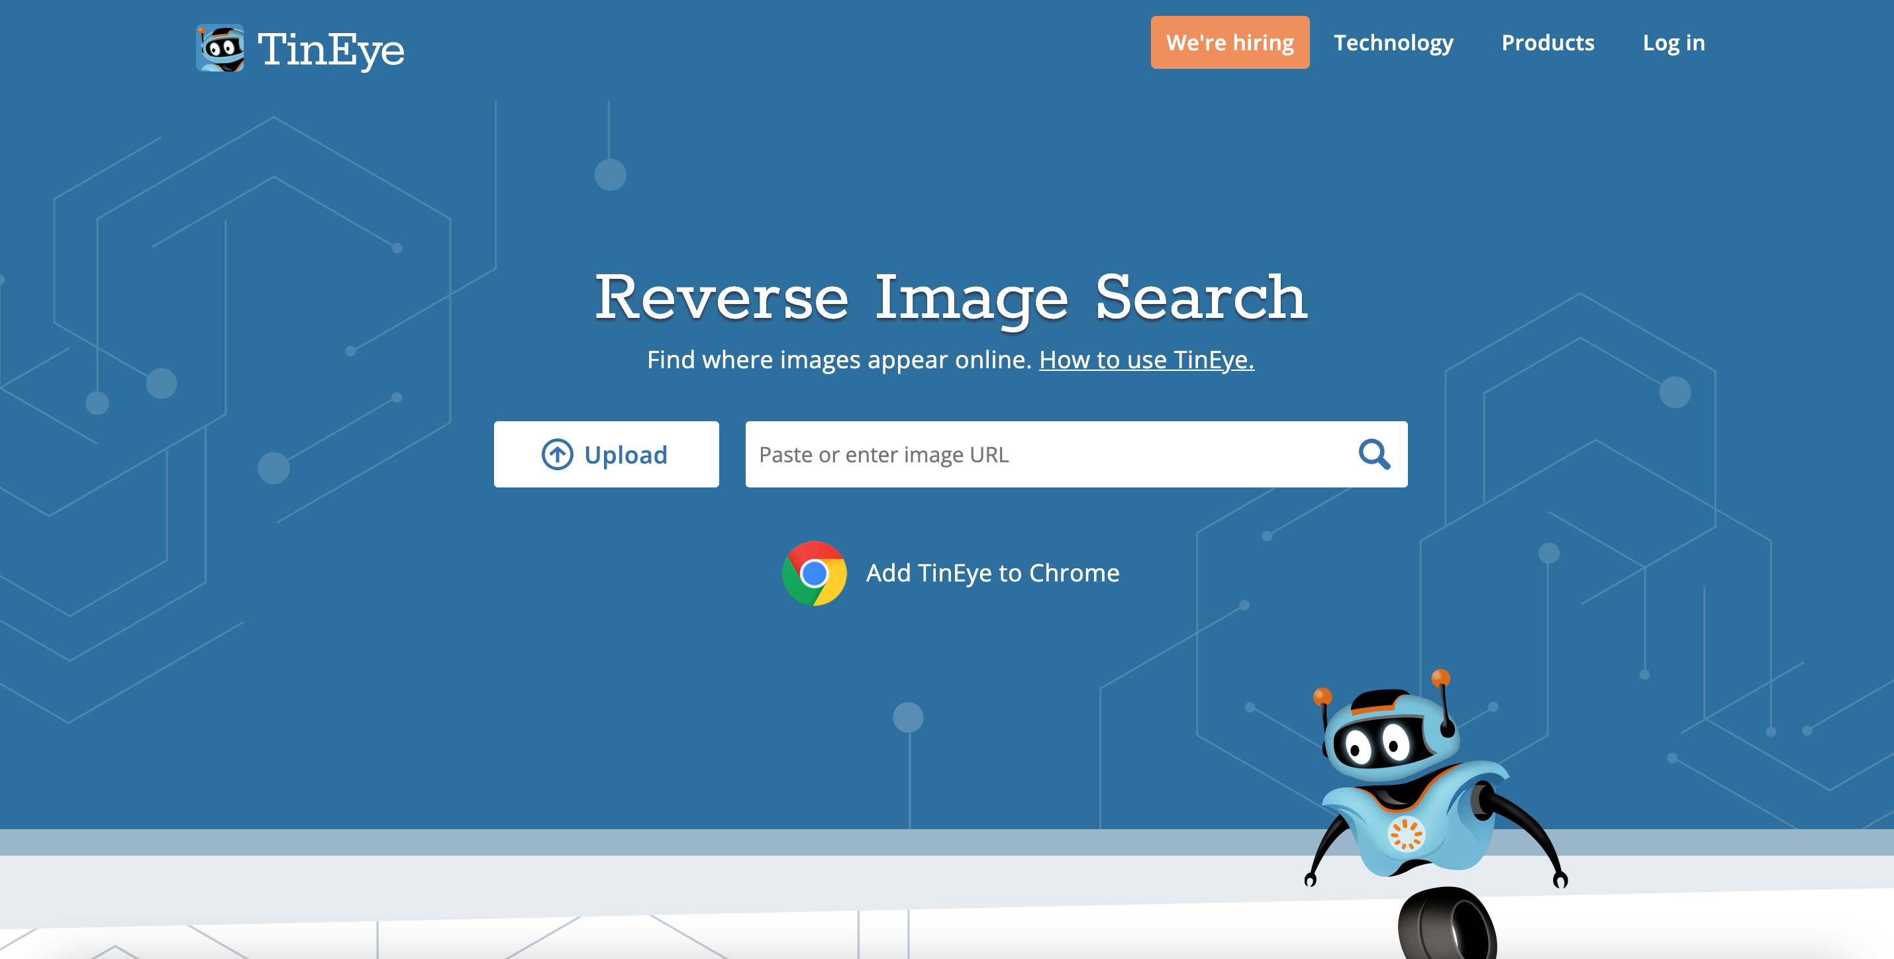This screenshot has height=959, width=1894.
Task: Click the Find where images appear online text
Action: 838,360
